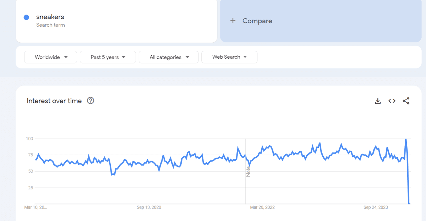The width and height of the screenshot is (426, 221).
Task: Edit the sneakers search term field
Action: point(116,21)
